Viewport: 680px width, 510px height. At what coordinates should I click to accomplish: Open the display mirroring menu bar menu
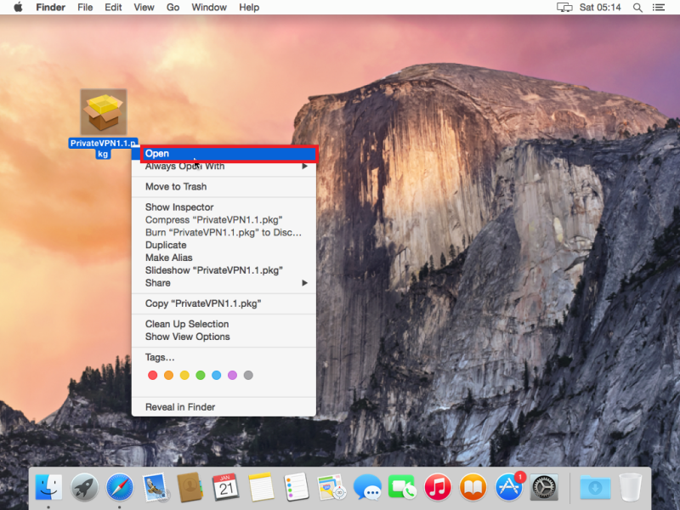[x=564, y=8]
